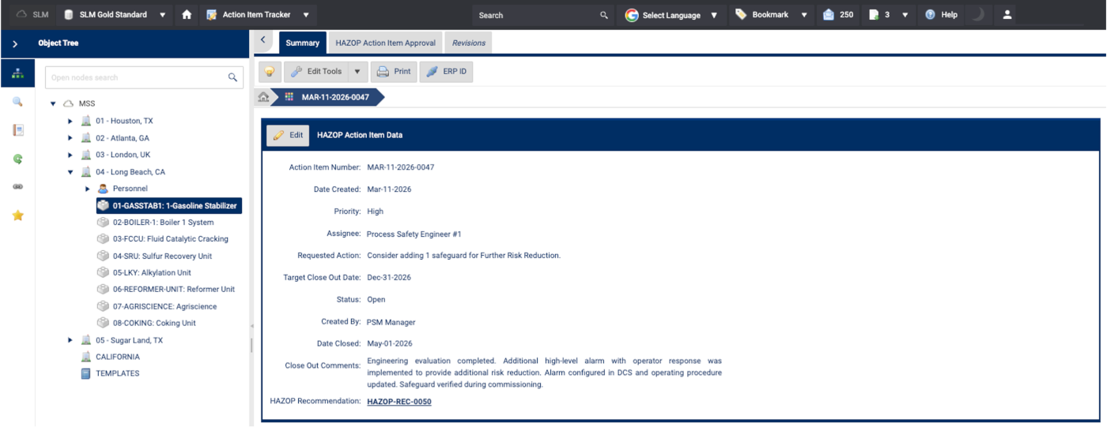Viewport: 1107px width, 427px height.
Task: Select 03-FCCU: Fluid Catalytic Cracking node
Action: (170, 239)
